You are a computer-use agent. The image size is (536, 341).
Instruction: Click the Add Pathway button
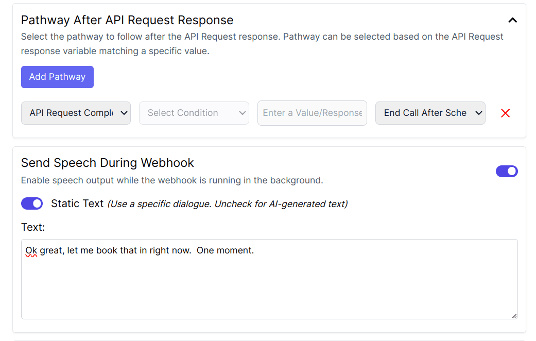(x=58, y=77)
